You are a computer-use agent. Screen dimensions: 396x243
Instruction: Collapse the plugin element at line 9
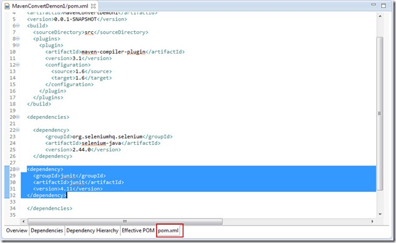point(17,45)
